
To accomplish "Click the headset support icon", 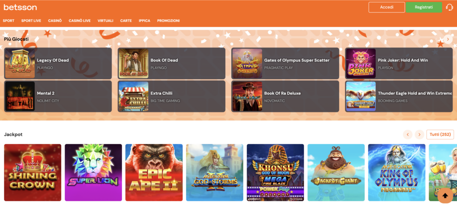I will 449,7.
